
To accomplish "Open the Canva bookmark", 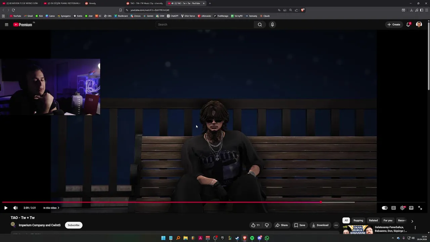I will click(50, 16).
